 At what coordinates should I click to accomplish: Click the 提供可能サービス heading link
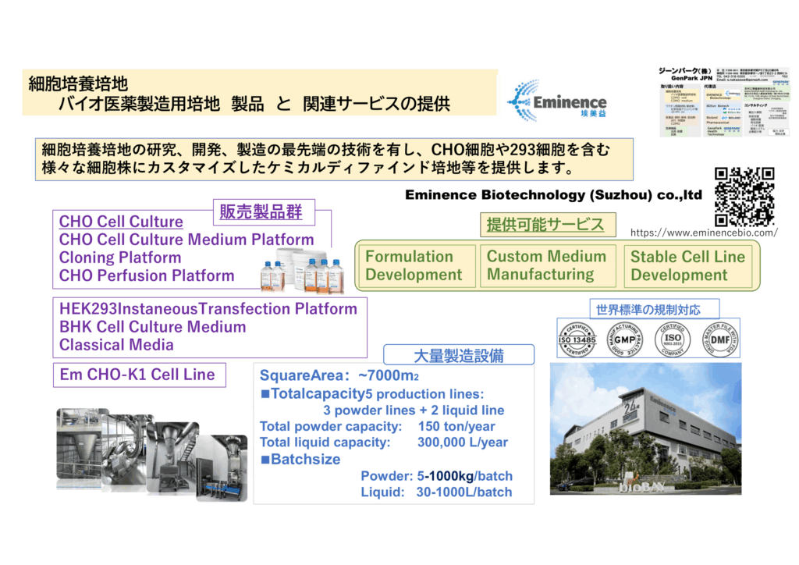click(x=545, y=225)
